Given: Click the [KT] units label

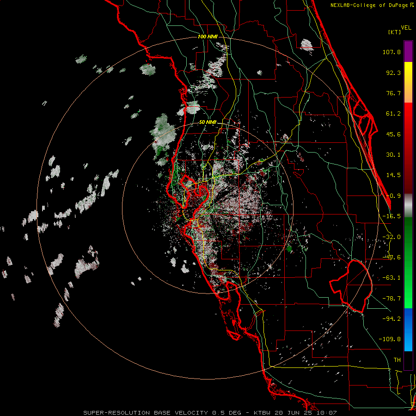Looking at the screenshot, I should point(395,32).
